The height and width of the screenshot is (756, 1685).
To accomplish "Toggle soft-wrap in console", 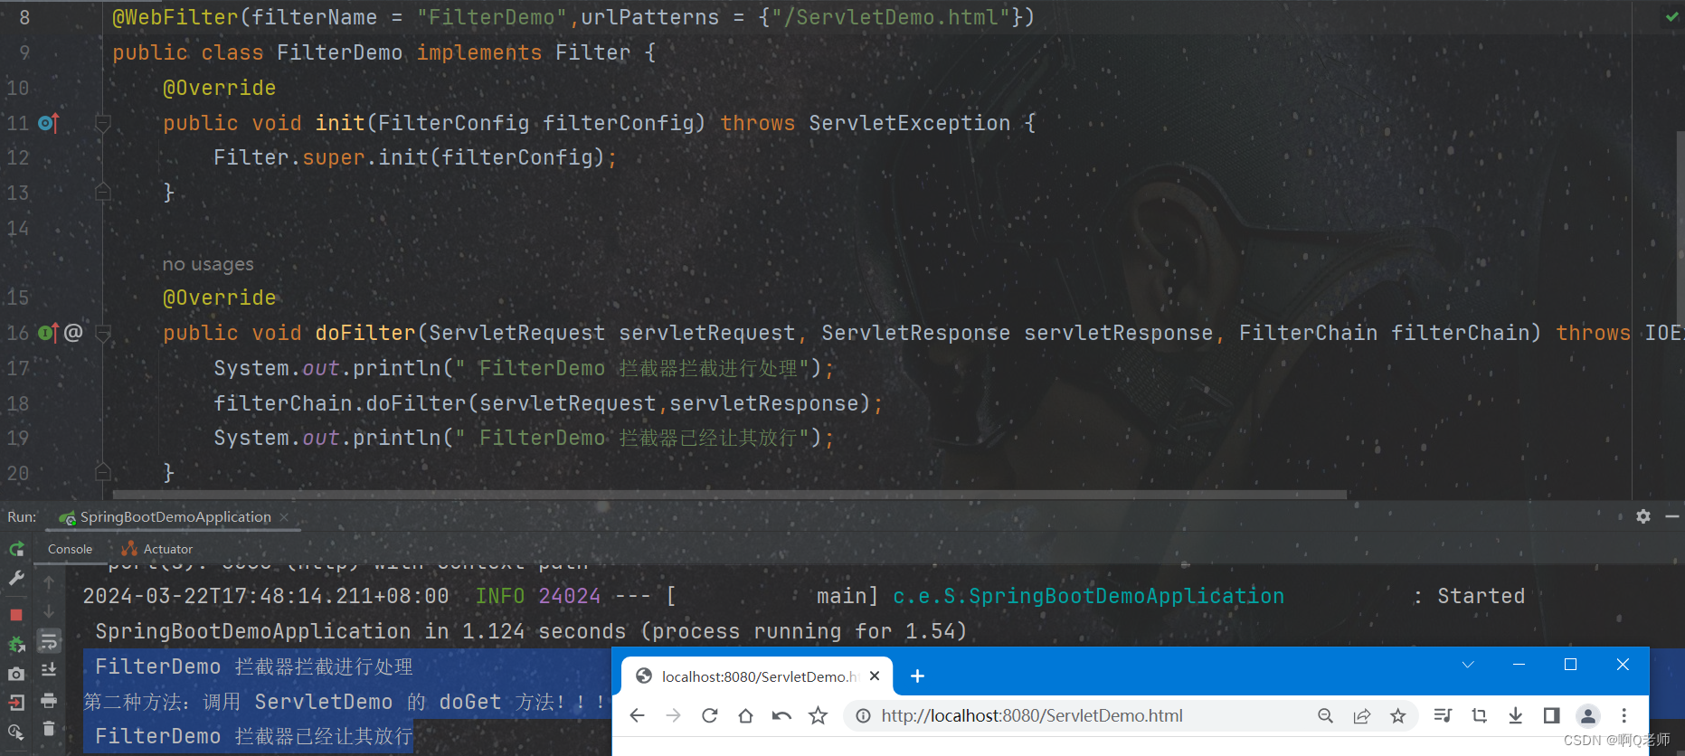I will click(49, 641).
